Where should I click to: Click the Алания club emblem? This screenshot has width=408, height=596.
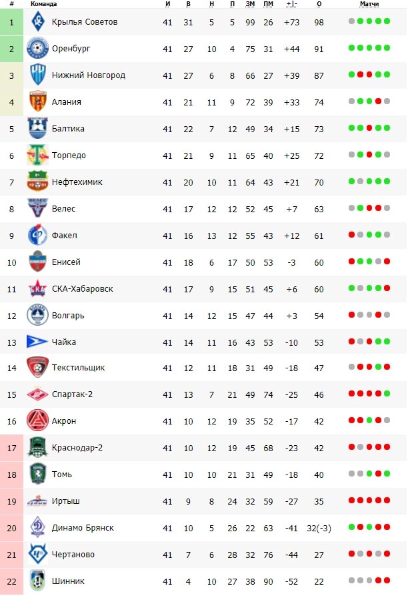tap(37, 101)
